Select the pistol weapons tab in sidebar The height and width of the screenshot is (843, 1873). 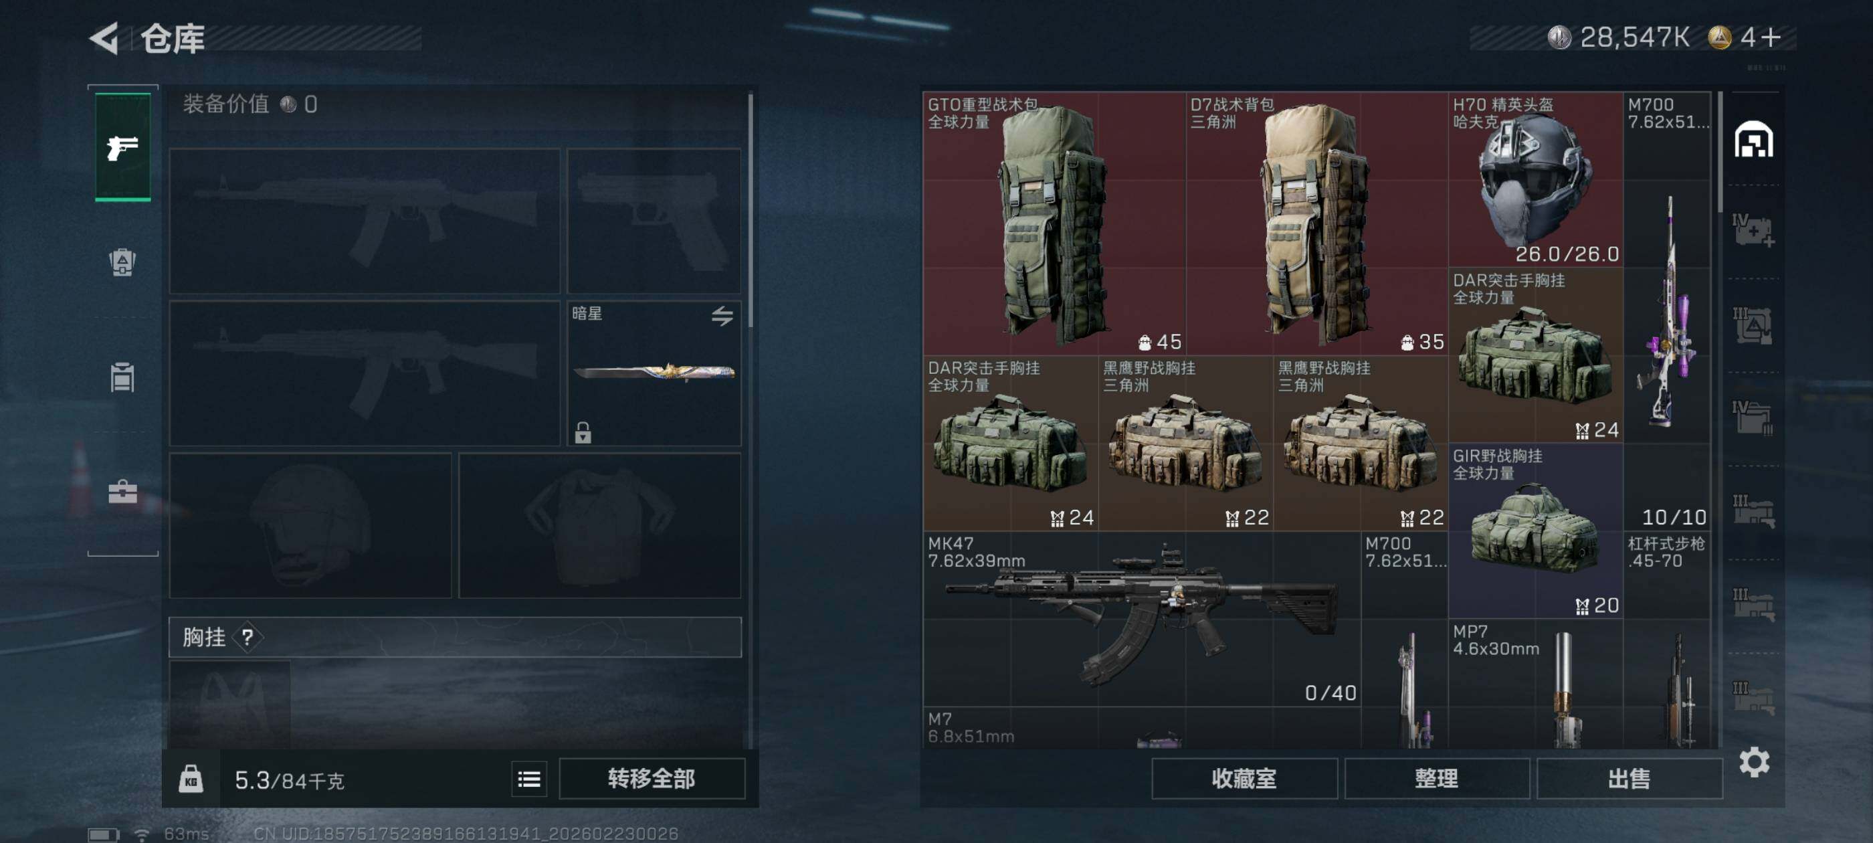(123, 147)
